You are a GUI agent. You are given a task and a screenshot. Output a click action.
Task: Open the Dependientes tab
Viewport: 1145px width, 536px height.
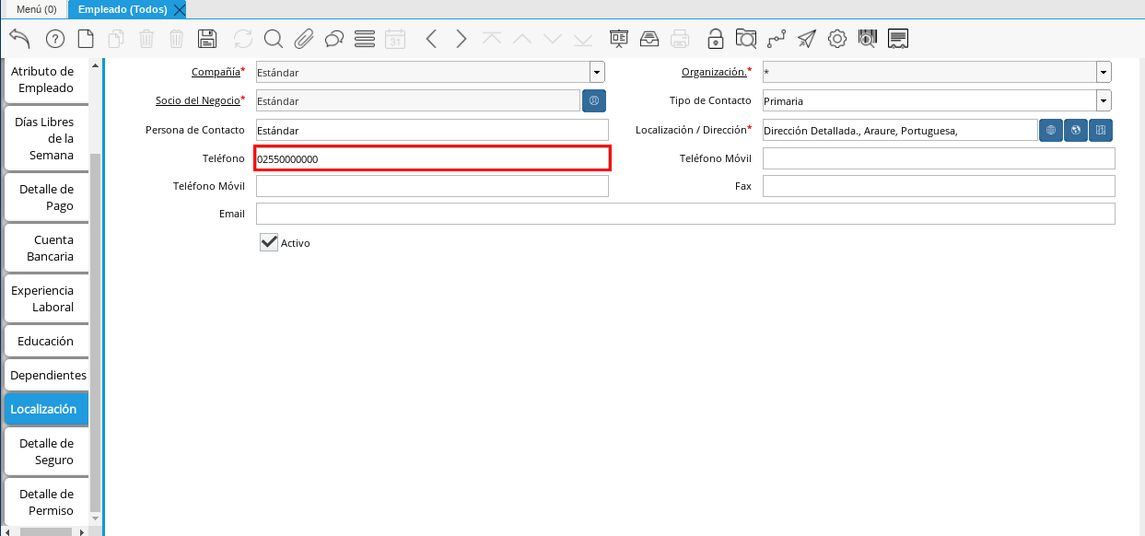pyautogui.click(x=46, y=375)
